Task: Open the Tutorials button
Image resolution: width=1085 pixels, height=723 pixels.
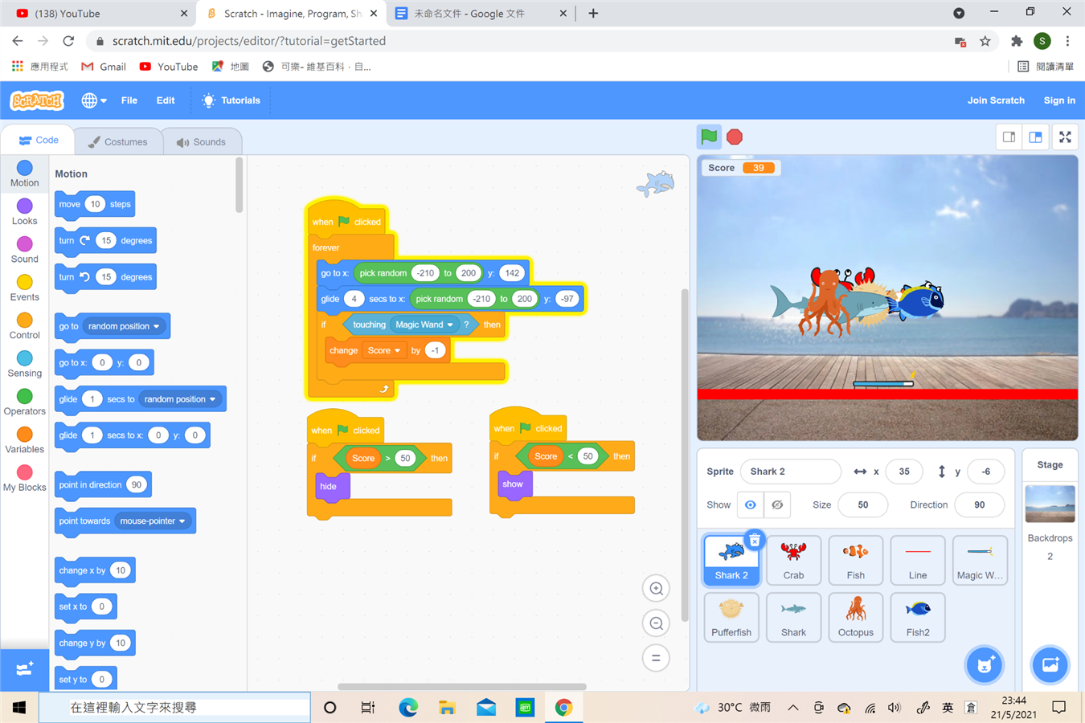Action: pos(231,100)
